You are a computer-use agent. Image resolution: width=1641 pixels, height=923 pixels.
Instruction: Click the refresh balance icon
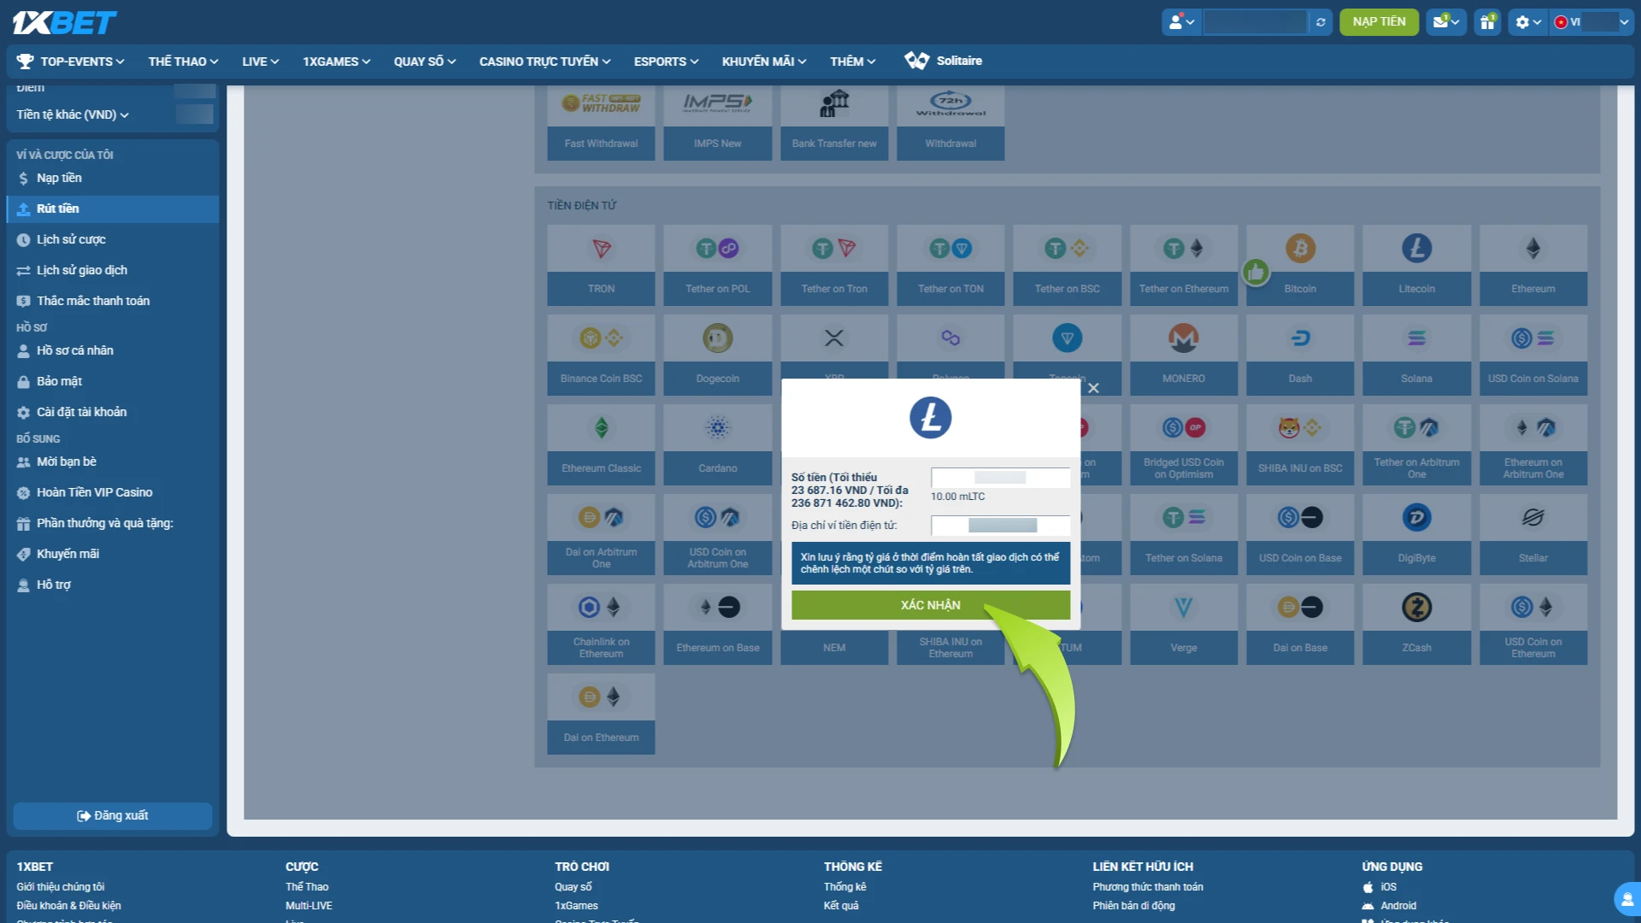[x=1320, y=22]
